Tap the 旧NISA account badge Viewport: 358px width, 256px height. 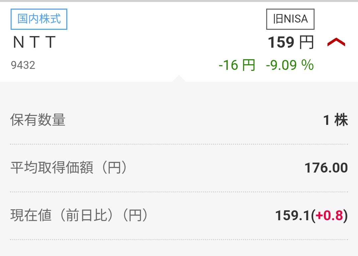point(290,19)
